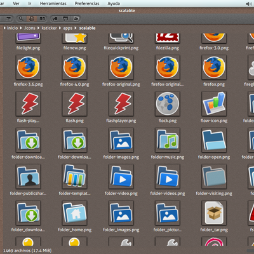This screenshot has width=254, height=254.
Task: Click the scalable breadcrumb entry
Action: coord(87,28)
